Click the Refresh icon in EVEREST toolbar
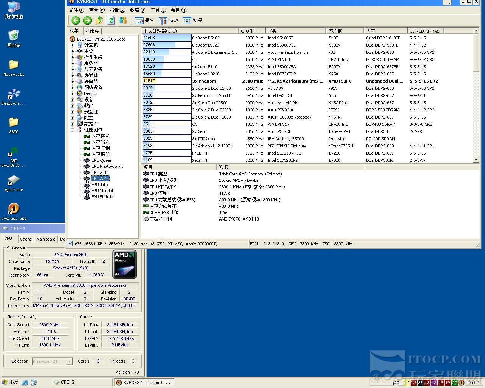The image size is (485, 388). pyautogui.click(x=111, y=20)
